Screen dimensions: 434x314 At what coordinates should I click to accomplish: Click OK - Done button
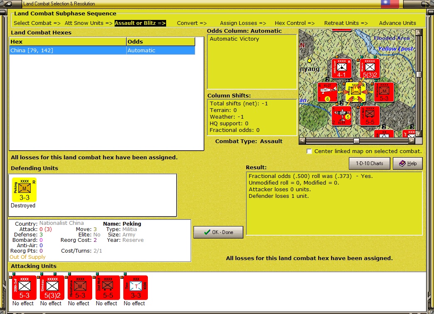(x=218, y=232)
